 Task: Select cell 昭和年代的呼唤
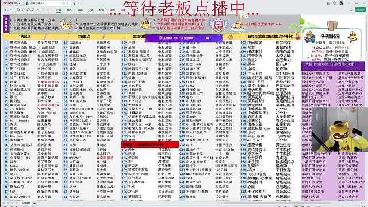coord(260,93)
